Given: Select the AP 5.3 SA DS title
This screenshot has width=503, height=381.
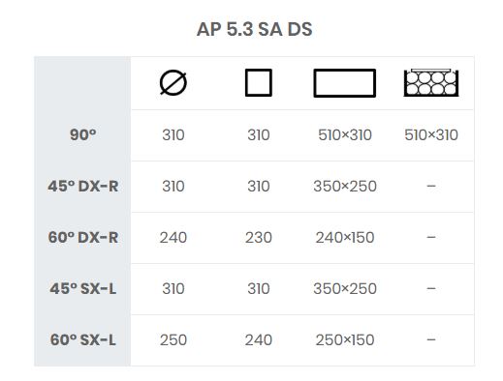Looking at the screenshot, I should 255,29.
